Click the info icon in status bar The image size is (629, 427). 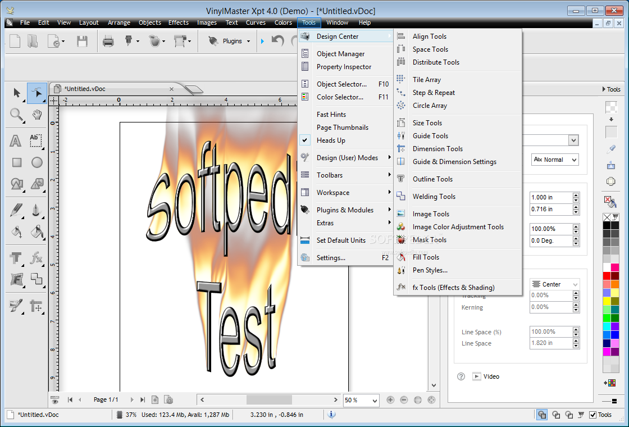pyautogui.click(x=331, y=415)
